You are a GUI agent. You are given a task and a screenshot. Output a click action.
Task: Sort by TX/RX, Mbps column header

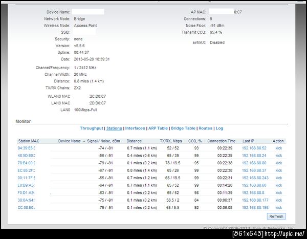pos(171,141)
